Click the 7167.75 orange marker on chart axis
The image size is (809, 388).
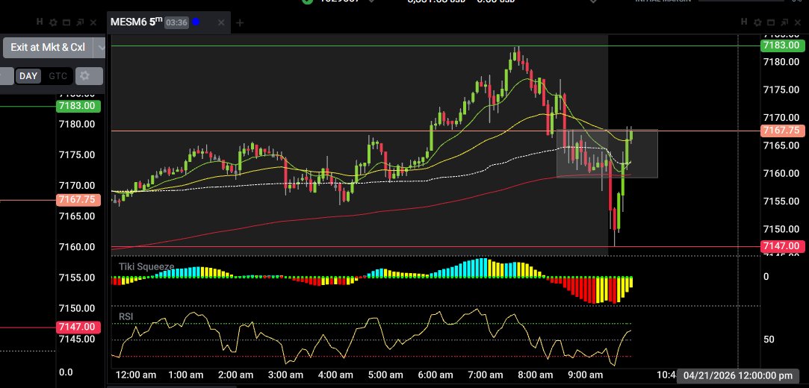783,131
